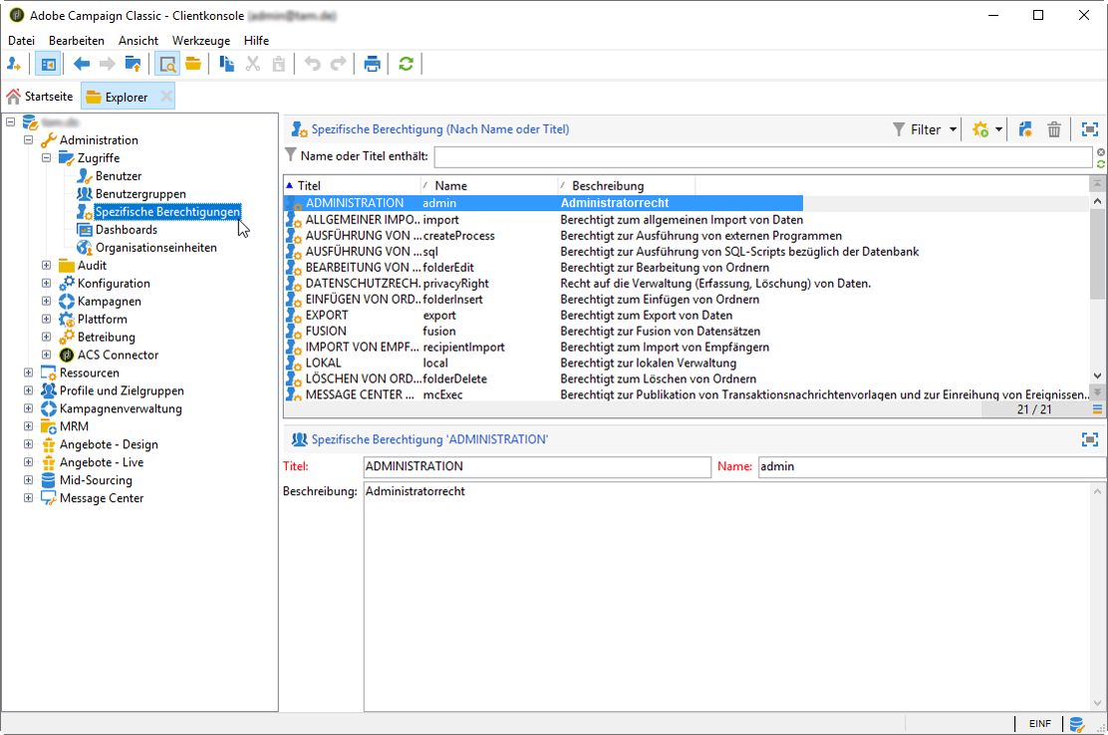Select Dashboards in the tree
Image resolution: width=1108 pixels, height=735 pixels.
click(x=127, y=229)
